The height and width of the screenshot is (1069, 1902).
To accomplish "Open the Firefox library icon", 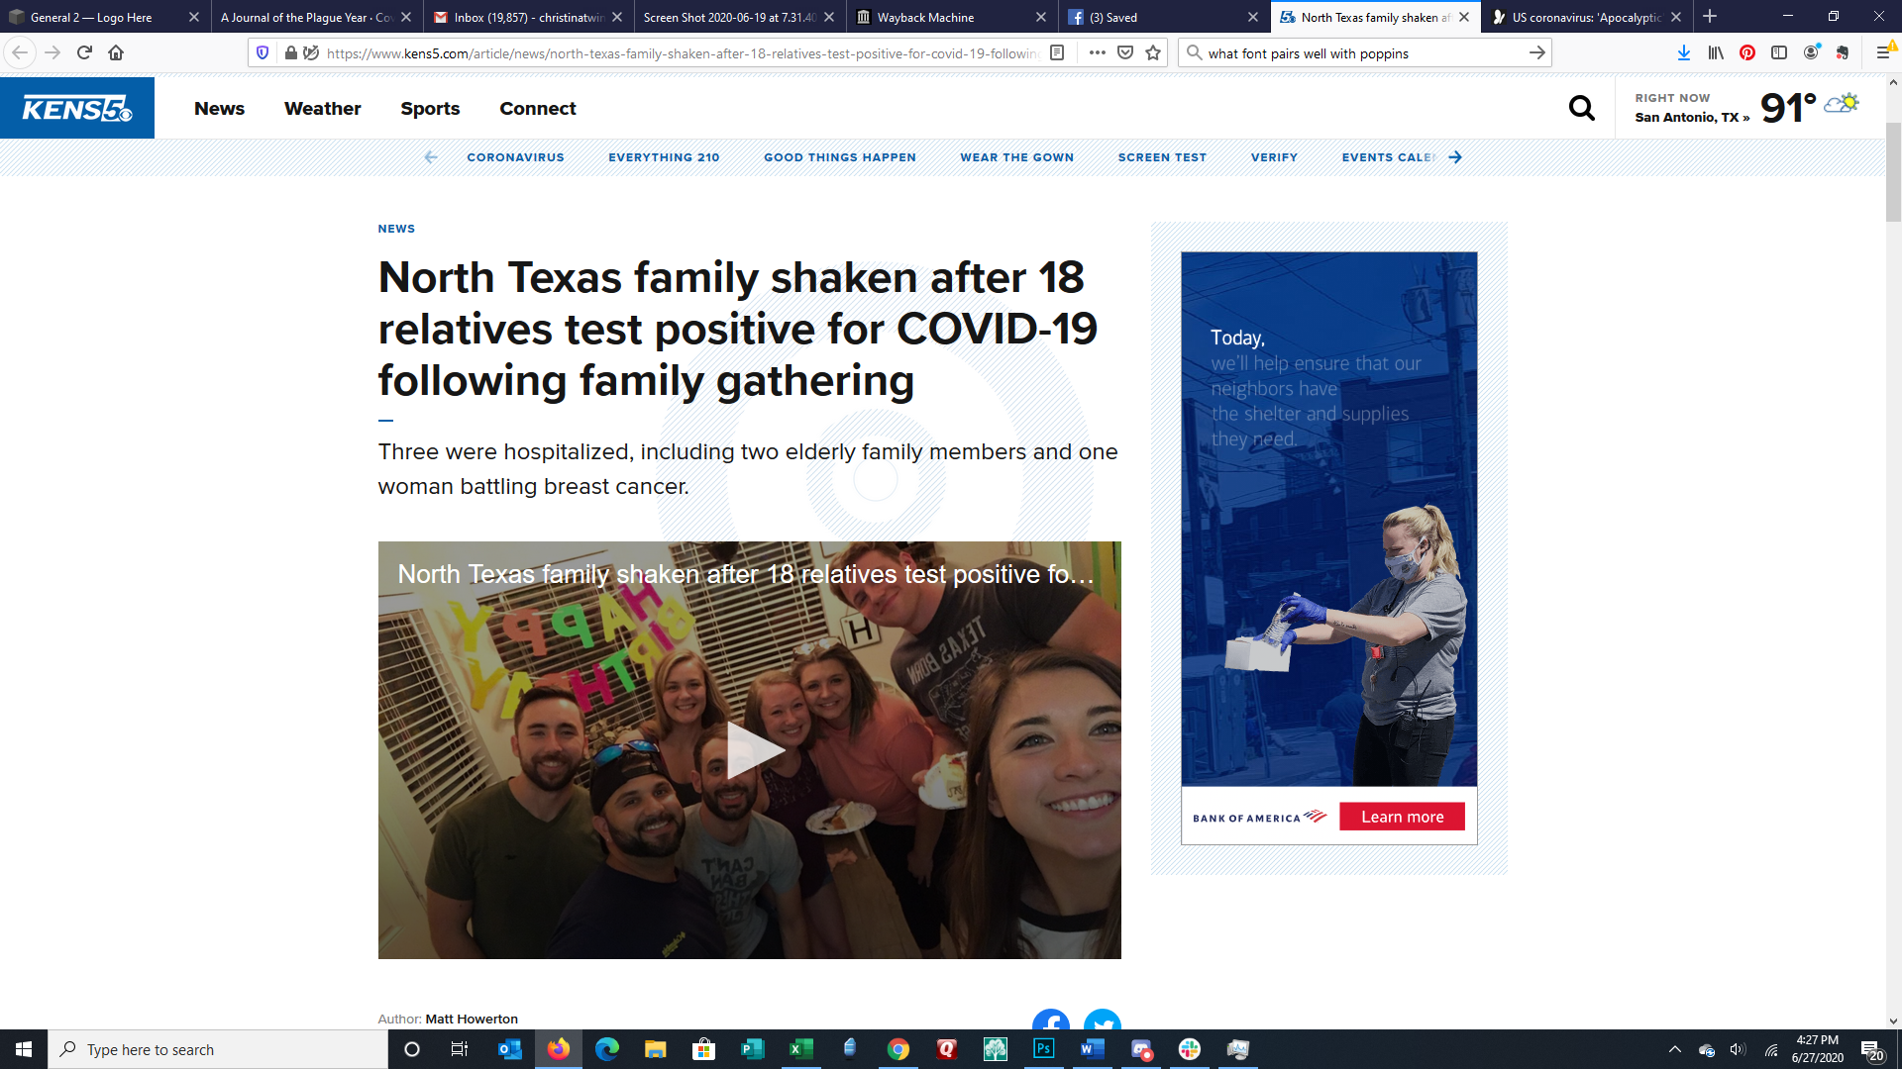I will 1716,53.
